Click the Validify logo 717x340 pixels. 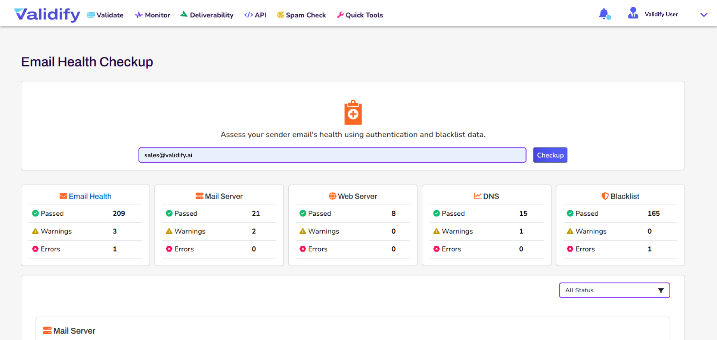click(x=47, y=15)
